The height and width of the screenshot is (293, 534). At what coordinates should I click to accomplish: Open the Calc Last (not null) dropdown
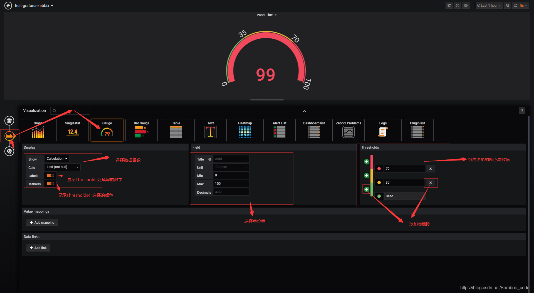click(x=62, y=167)
